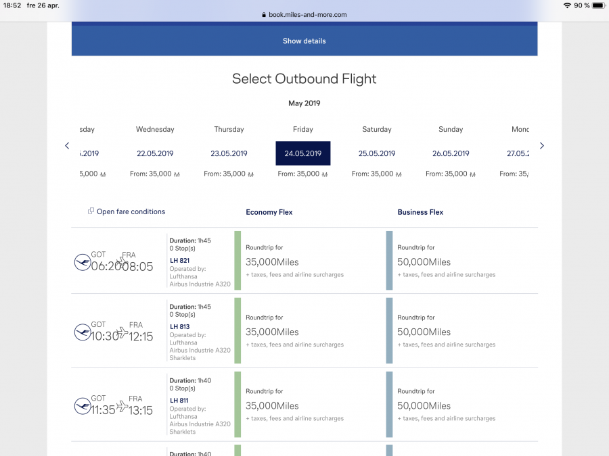Tap the battery icon in the status bar
Screen dimensions: 609x456
tap(598, 5)
